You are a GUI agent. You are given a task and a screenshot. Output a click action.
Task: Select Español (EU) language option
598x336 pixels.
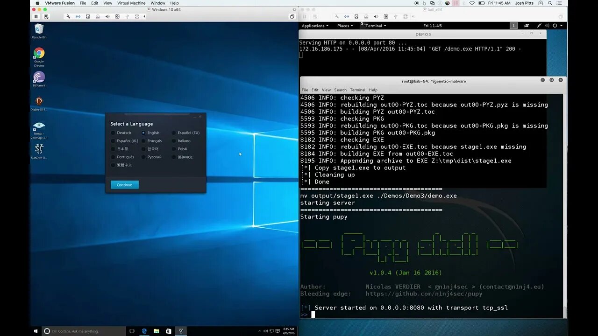[186, 133]
